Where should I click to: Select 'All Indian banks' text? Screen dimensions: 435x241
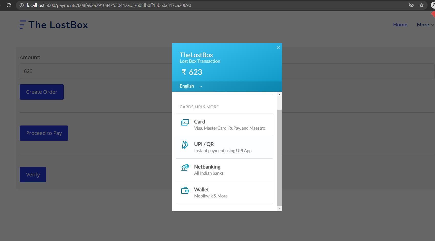click(x=209, y=173)
